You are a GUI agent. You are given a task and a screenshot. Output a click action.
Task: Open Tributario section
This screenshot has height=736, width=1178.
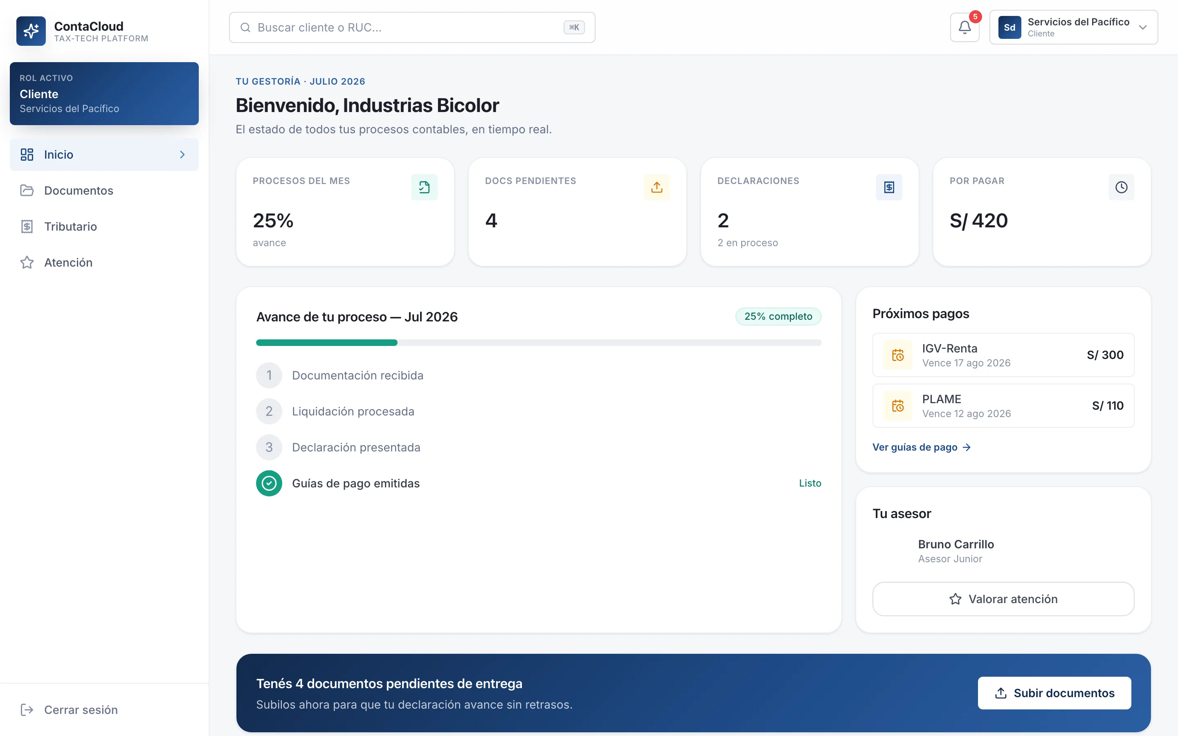point(104,227)
